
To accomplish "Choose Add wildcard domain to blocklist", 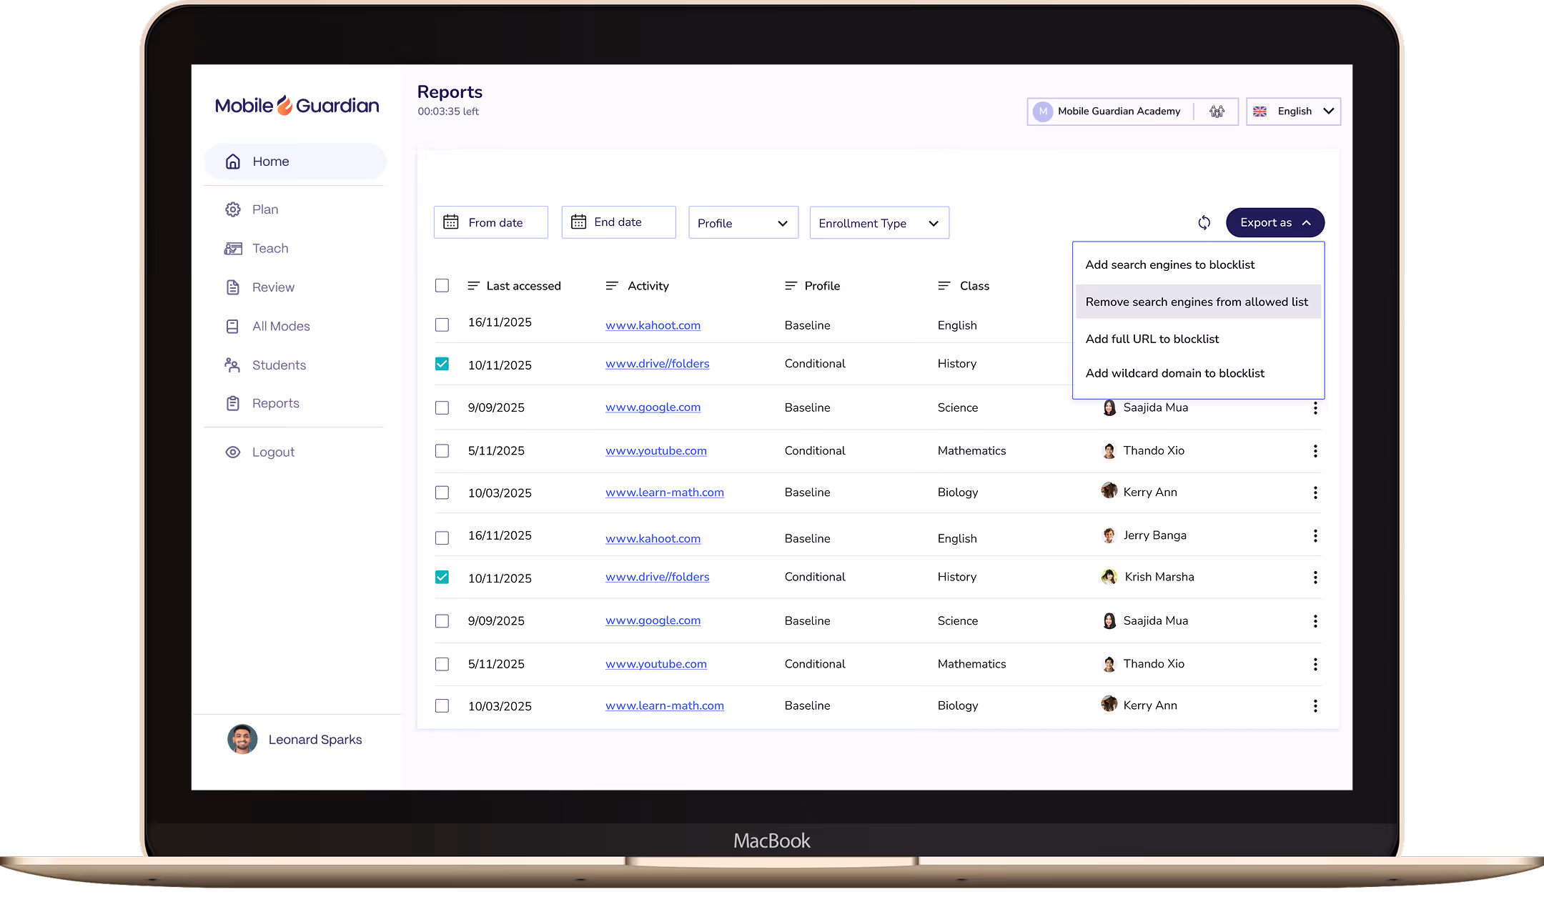I will (1174, 373).
